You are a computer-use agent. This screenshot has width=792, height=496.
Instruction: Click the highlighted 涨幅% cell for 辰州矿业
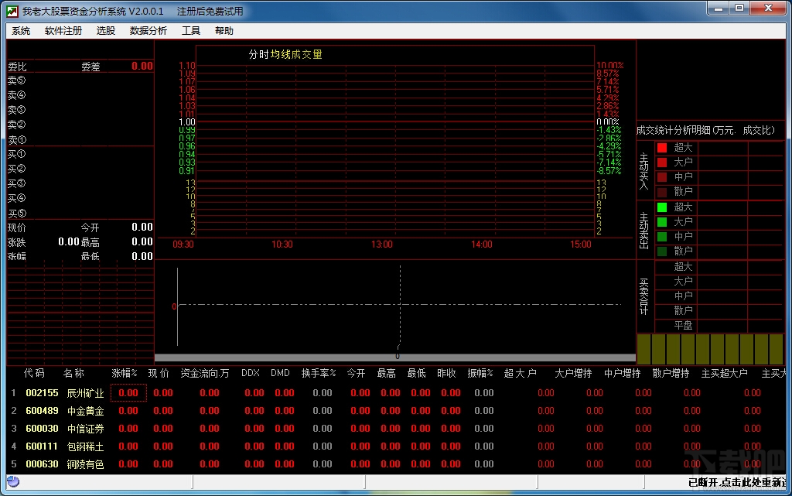point(128,392)
